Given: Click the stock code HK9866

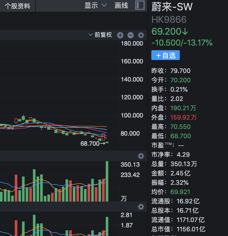Looking at the screenshot, I should pos(169,20).
